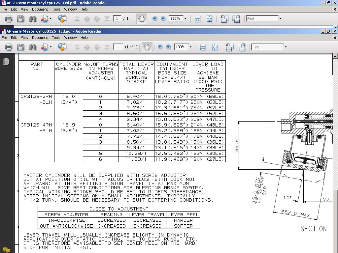This screenshot has height=253, width=338.
Task: Toggle the Hand tool in the cp6125 toolbar
Action: tap(141, 19)
